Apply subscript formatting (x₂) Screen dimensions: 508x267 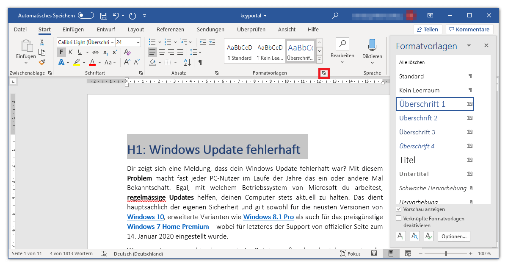point(106,52)
